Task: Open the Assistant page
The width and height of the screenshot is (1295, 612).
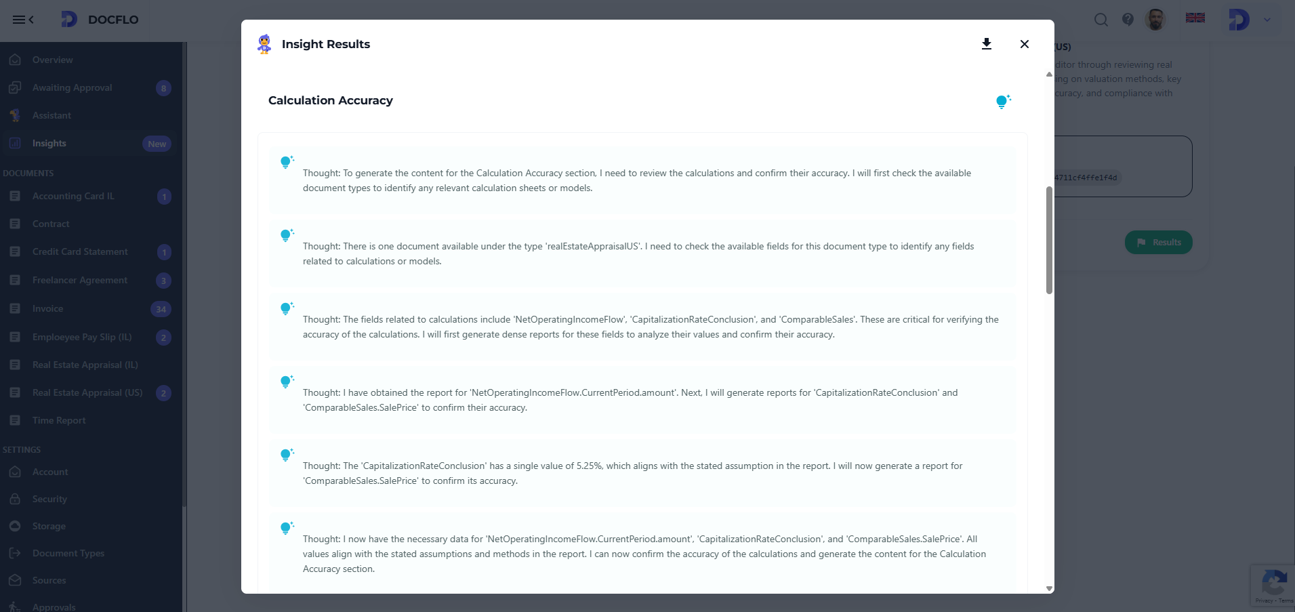Action: point(52,116)
